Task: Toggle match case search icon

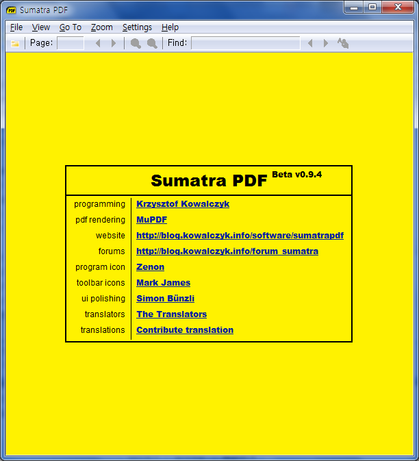Action: point(343,43)
